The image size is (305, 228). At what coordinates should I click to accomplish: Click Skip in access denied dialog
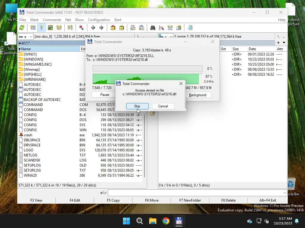coord(137,106)
